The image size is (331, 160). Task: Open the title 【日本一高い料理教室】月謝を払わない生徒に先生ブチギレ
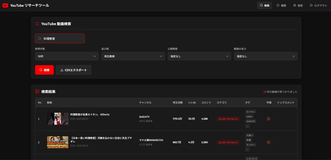tap(101, 140)
